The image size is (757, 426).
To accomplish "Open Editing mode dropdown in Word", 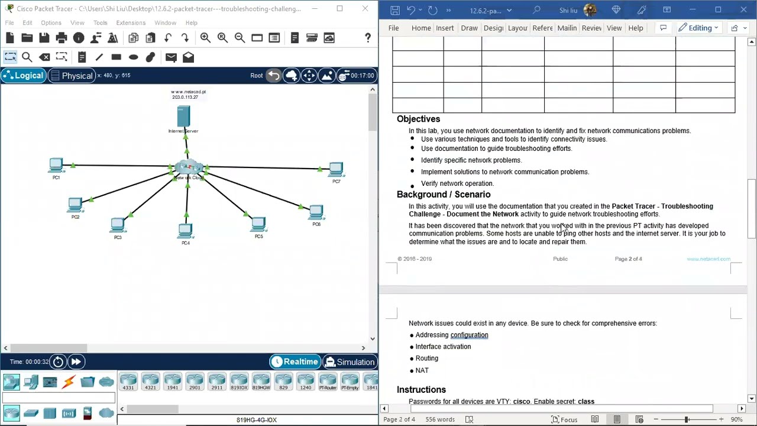I will coord(698,28).
